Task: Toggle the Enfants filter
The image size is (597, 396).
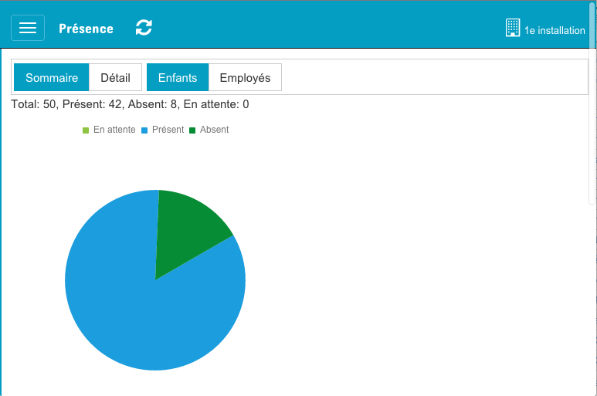Action: (x=178, y=78)
